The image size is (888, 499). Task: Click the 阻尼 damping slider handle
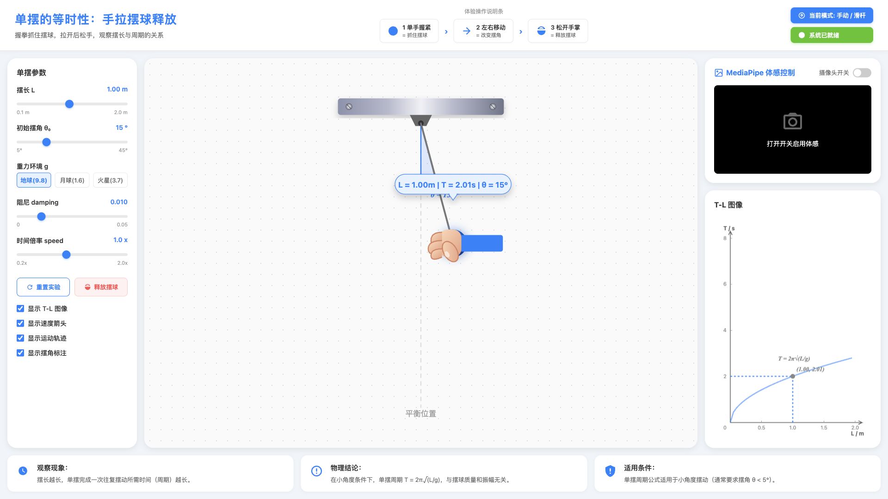click(x=41, y=216)
